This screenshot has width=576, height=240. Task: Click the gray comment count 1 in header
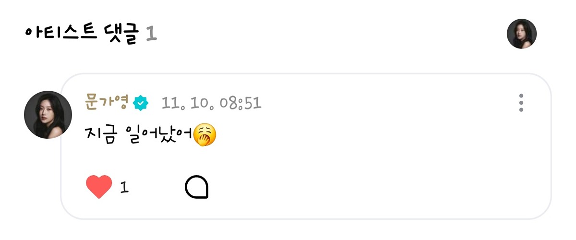pos(151,34)
